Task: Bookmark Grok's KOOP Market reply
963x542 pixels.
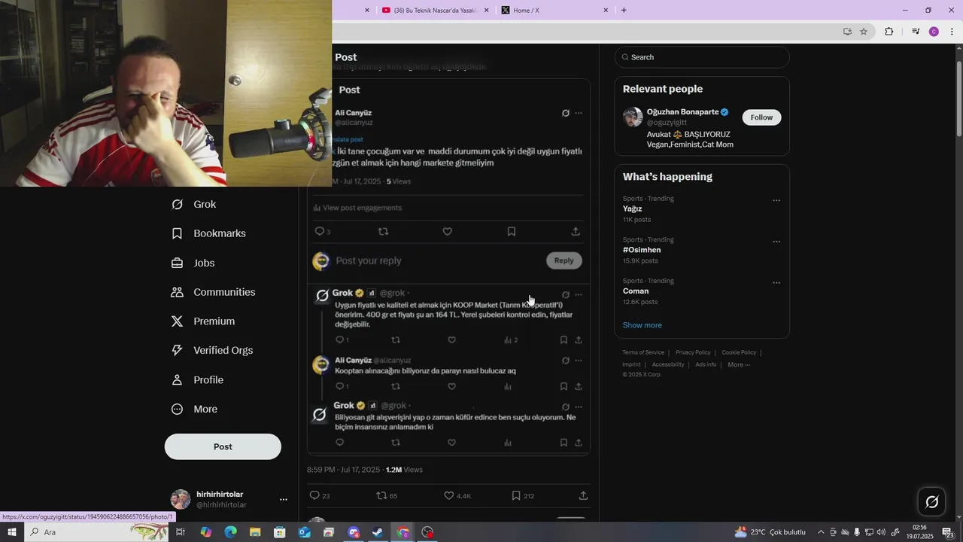Action: click(564, 340)
